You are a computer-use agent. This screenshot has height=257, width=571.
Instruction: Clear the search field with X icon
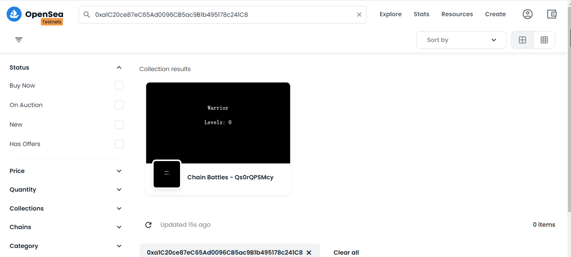point(359,15)
